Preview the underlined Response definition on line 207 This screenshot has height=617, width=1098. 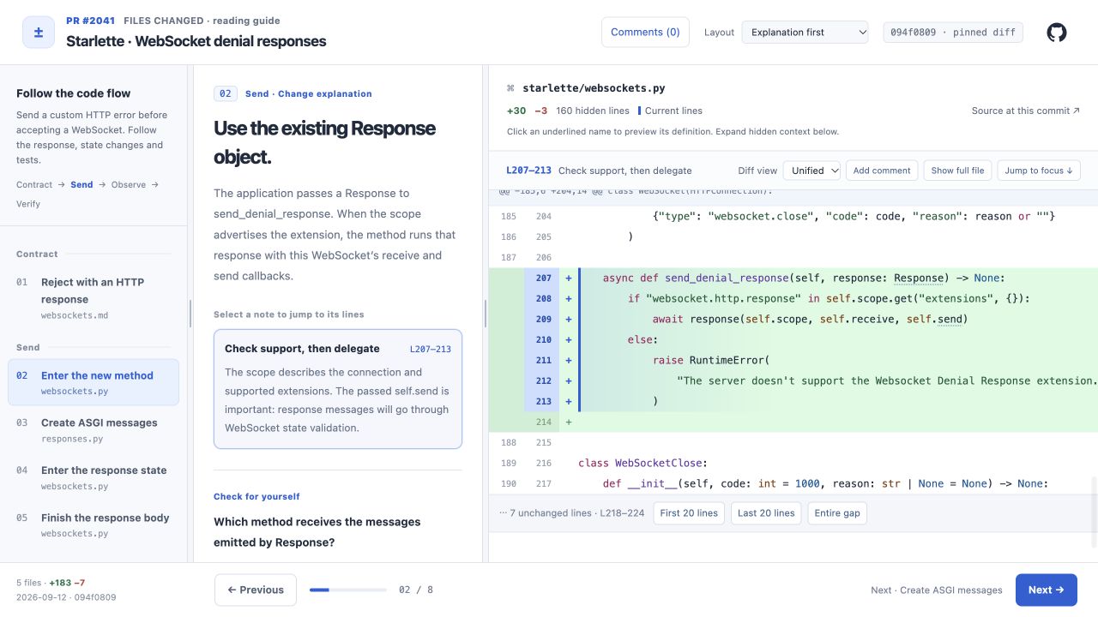click(x=918, y=278)
